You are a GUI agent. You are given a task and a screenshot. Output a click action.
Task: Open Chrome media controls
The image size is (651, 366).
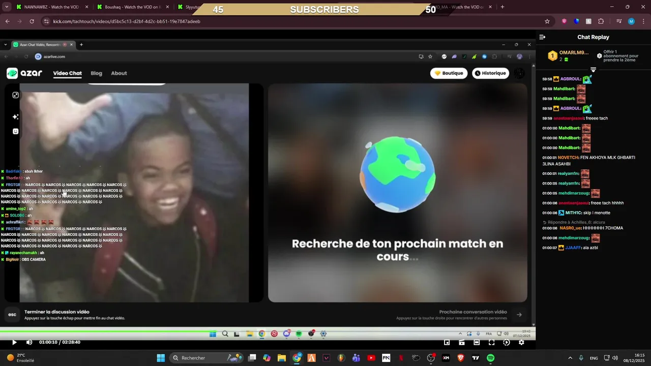pos(619,21)
